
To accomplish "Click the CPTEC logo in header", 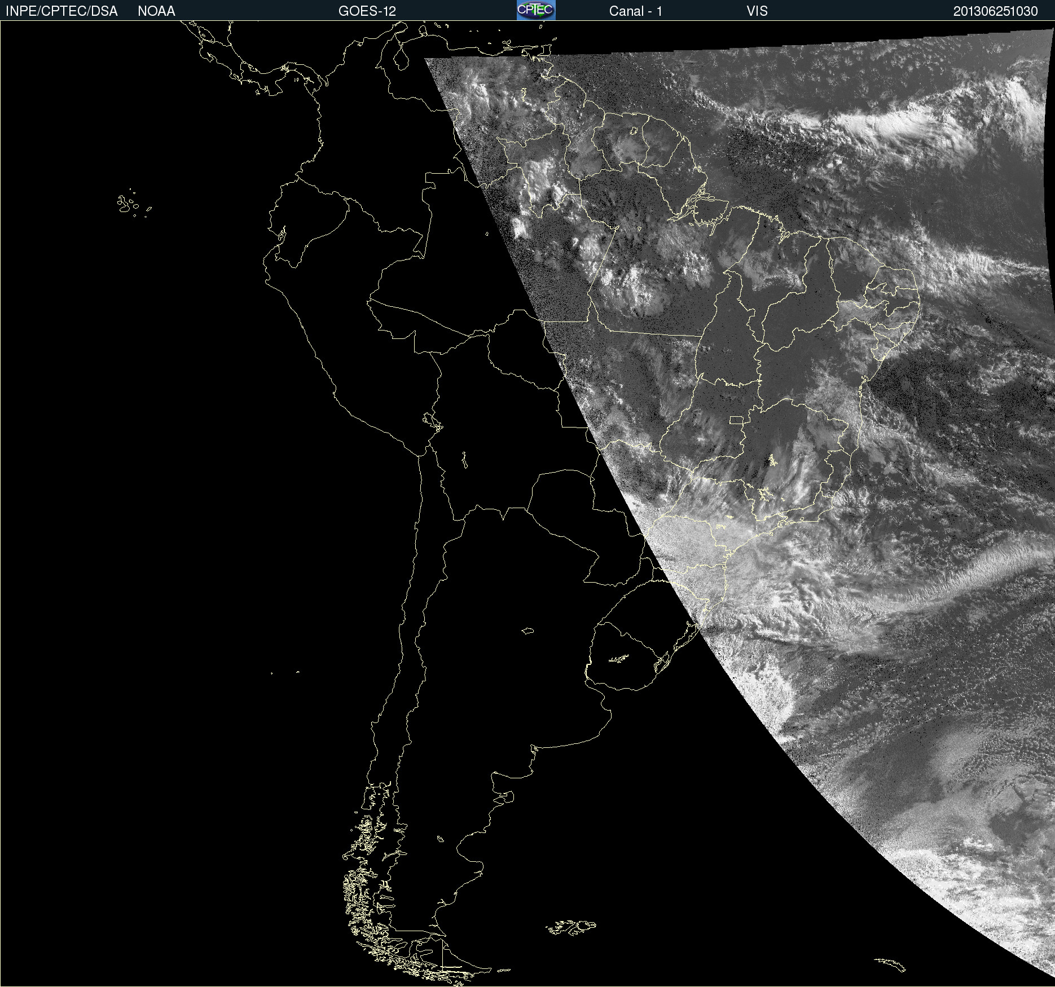I will coord(536,10).
